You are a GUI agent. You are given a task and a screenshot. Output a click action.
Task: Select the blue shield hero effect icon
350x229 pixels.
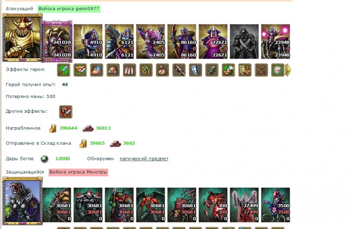click(x=195, y=70)
